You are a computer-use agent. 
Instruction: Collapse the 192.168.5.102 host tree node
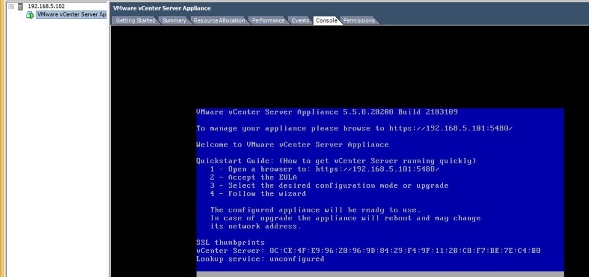[x=11, y=6]
